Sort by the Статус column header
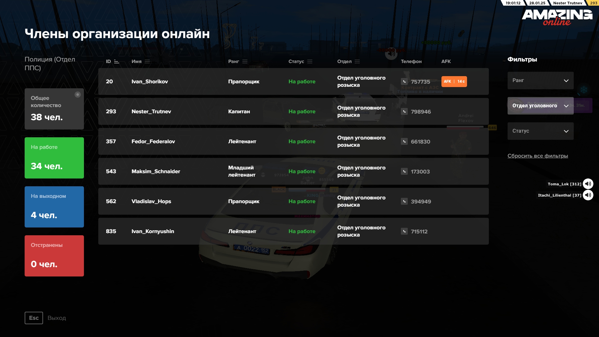Viewport: 599px width, 337px height. [x=309, y=61]
